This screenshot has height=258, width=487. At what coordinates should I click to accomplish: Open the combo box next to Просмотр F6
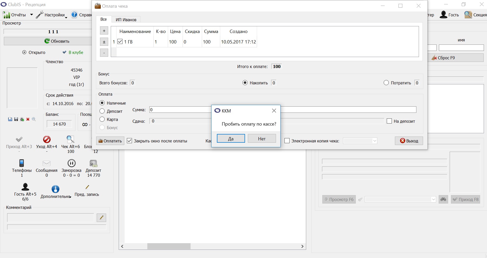[x=400, y=199]
